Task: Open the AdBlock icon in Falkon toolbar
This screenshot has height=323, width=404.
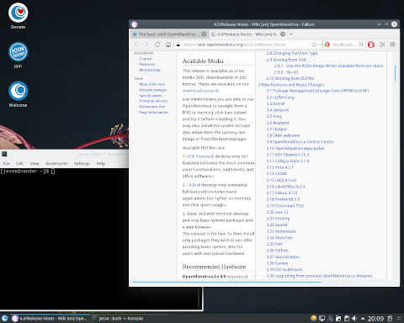Action: pos(371,45)
